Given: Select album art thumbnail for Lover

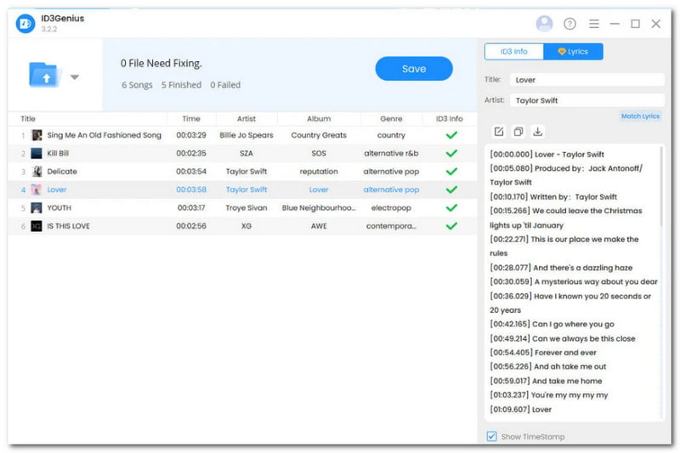Looking at the screenshot, I should click(x=37, y=190).
